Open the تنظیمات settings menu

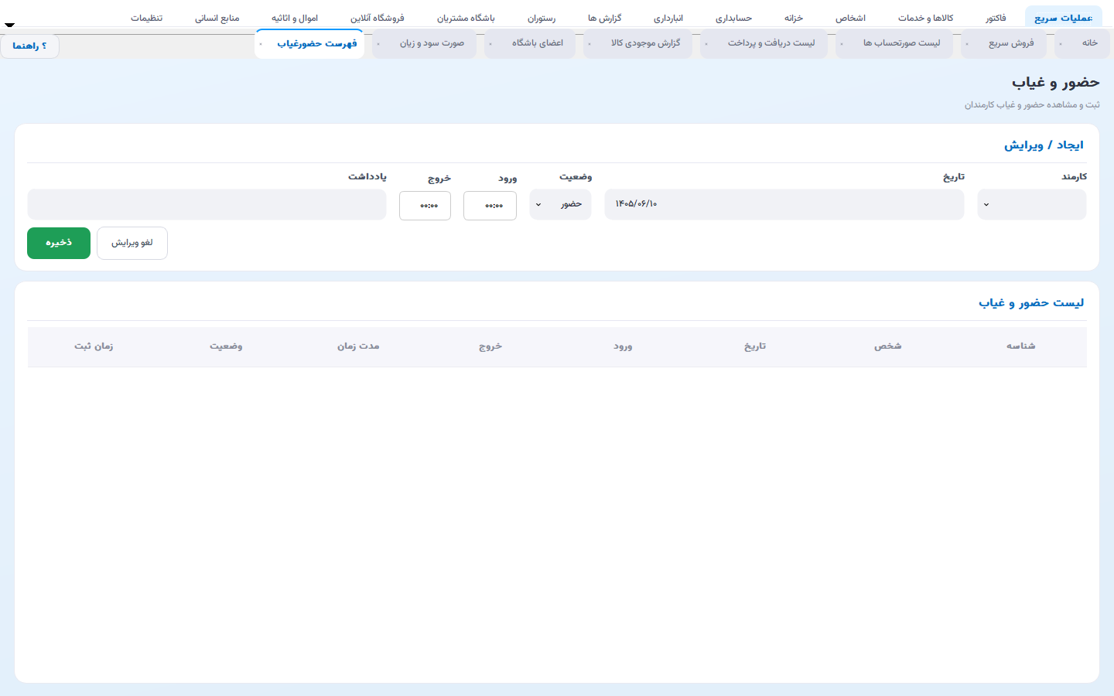click(x=146, y=18)
